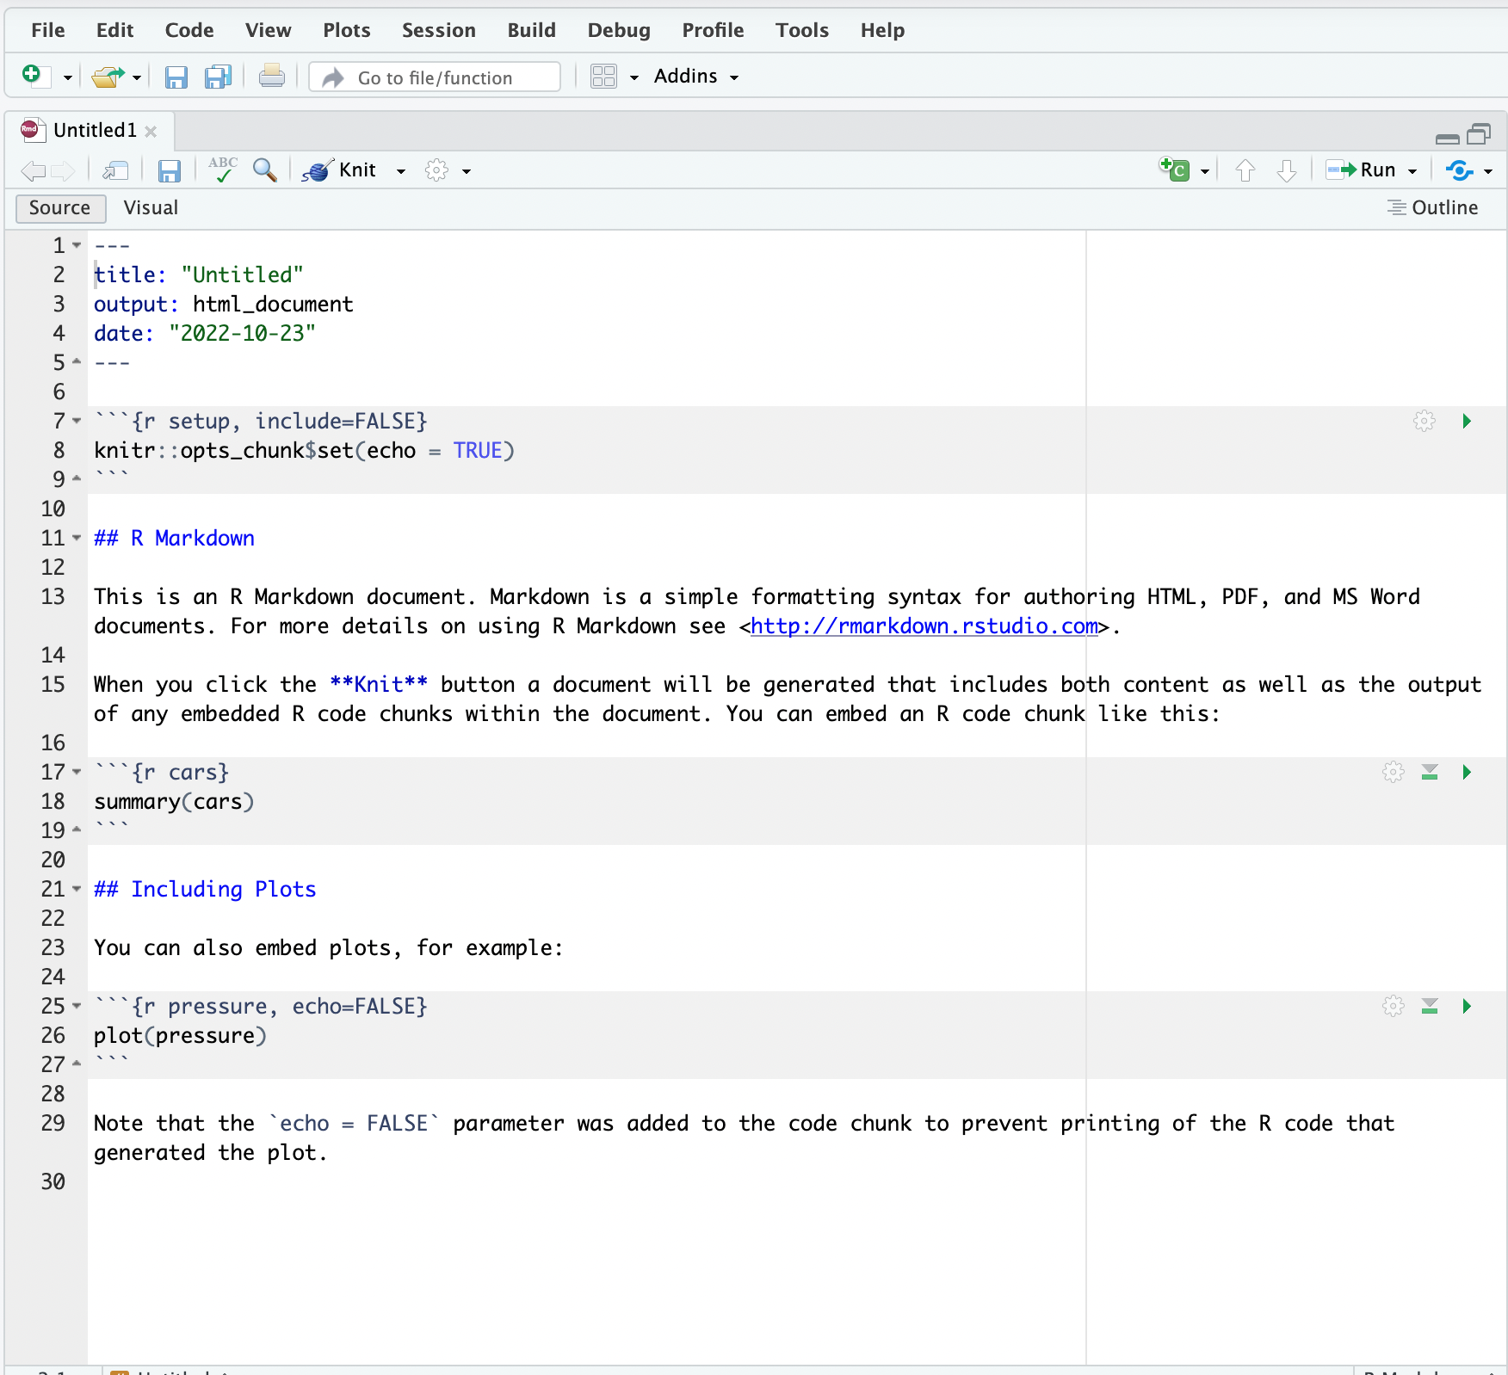Click the Open File folder icon
The width and height of the screenshot is (1508, 1375).
tap(108, 77)
